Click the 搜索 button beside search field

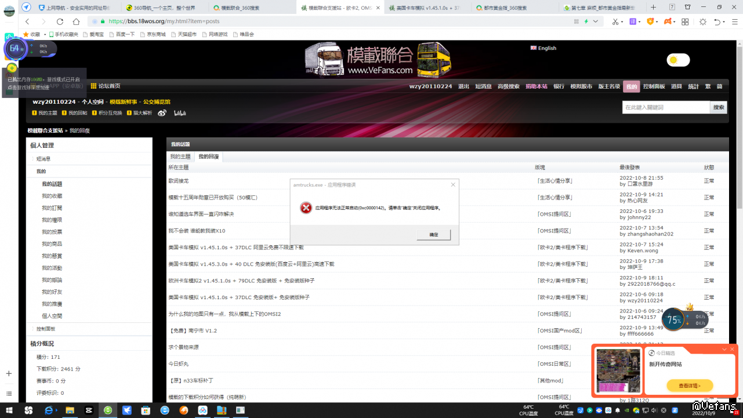pos(719,107)
